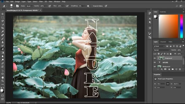The height and width of the screenshot is (104, 185).
Task: Open Flow slider dropdown
Action: click(x=63, y=6)
